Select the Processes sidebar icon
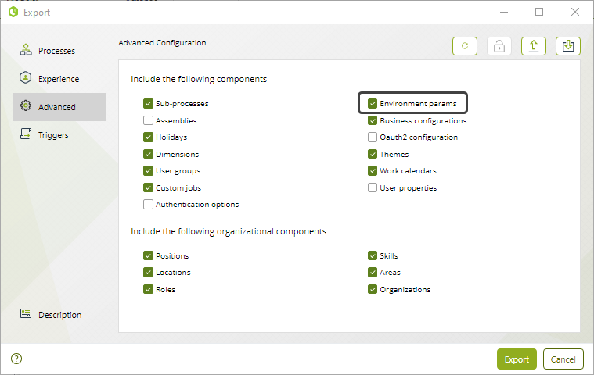The height and width of the screenshot is (375, 594). [26, 50]
